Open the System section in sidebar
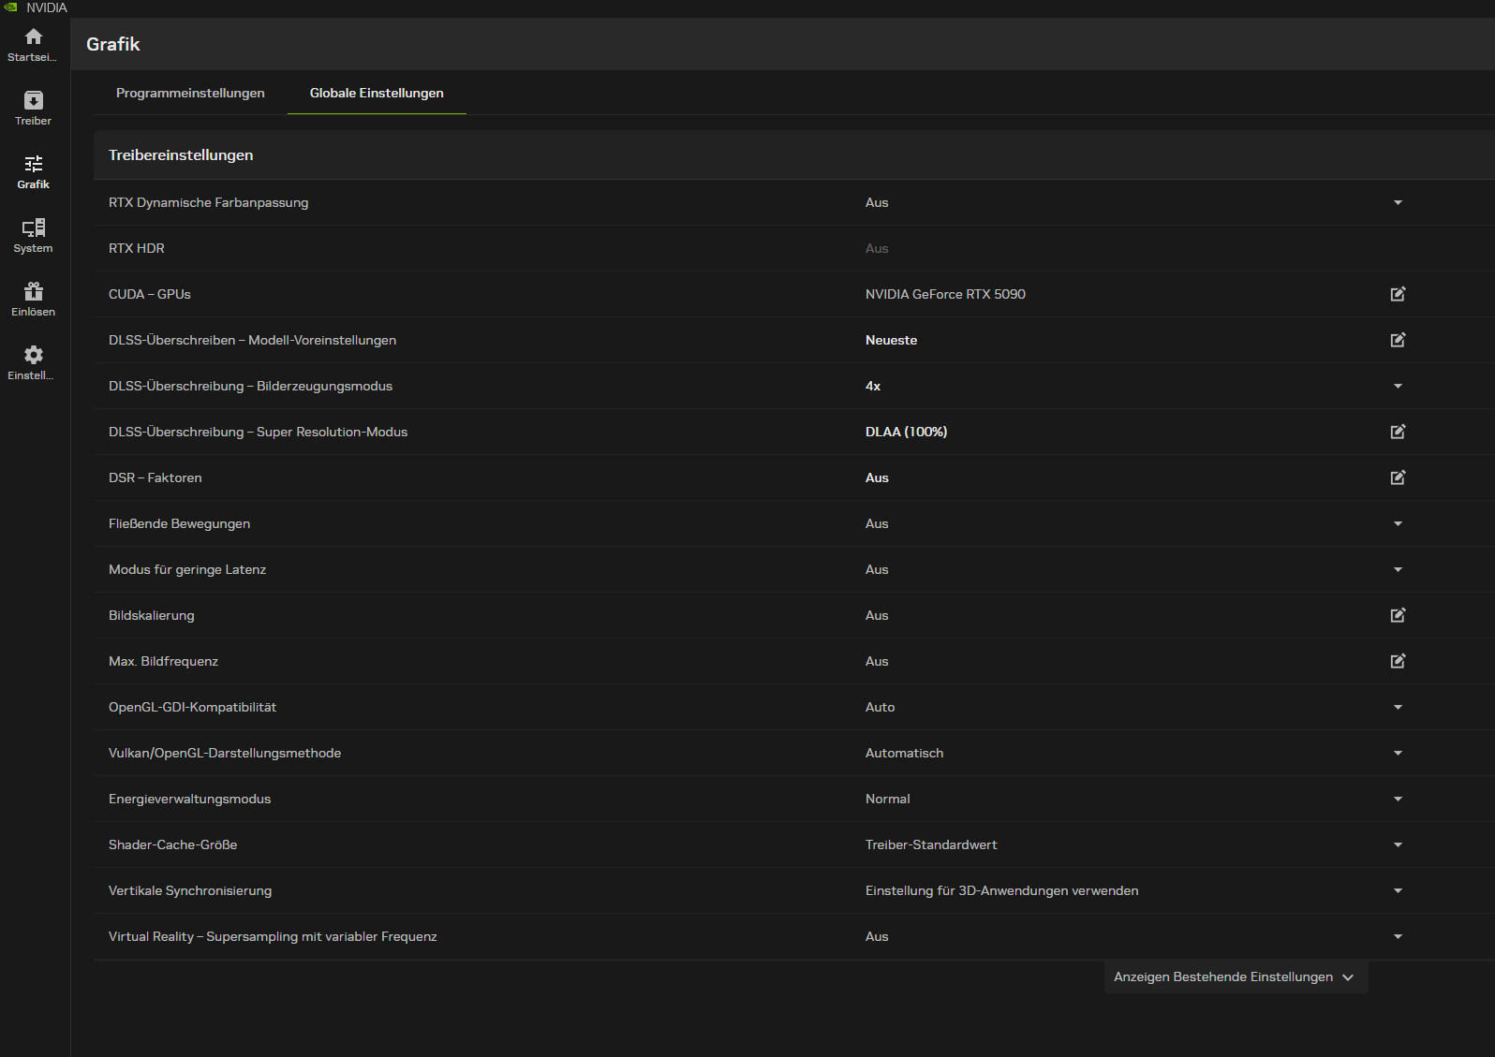The image size is (1495, 1057). 34,229
